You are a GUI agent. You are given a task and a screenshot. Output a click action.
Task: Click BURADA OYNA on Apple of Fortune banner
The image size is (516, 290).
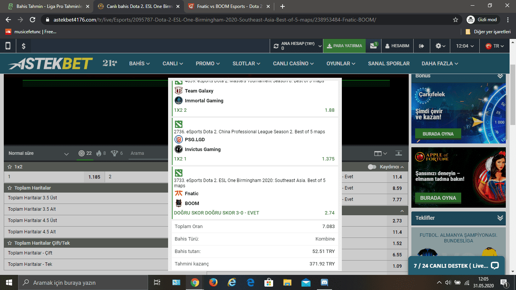(x=438, y=198)
